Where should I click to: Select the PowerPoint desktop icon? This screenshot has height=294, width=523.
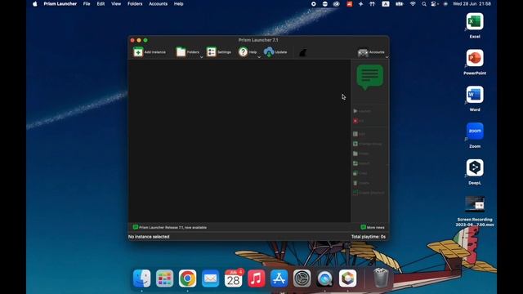pos(475,58)
